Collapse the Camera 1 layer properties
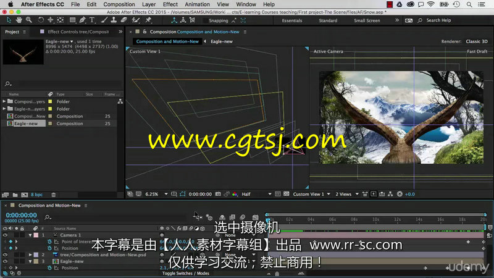494x278 pixels. [30, 235]
